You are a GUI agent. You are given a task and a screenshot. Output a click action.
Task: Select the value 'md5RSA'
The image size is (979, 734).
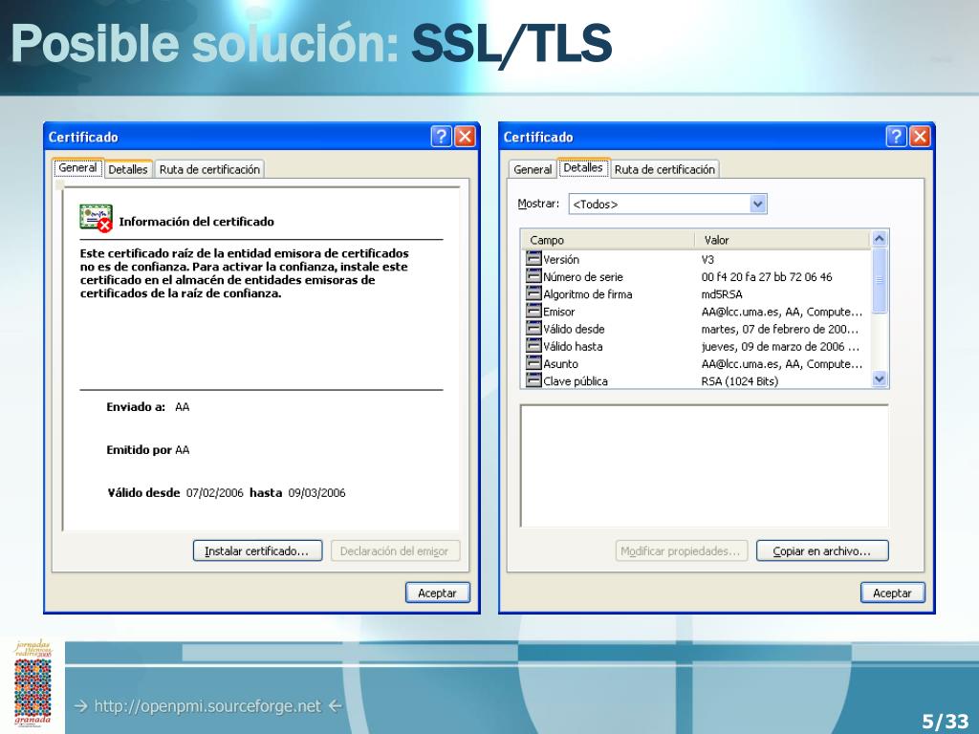pos(722,294)
